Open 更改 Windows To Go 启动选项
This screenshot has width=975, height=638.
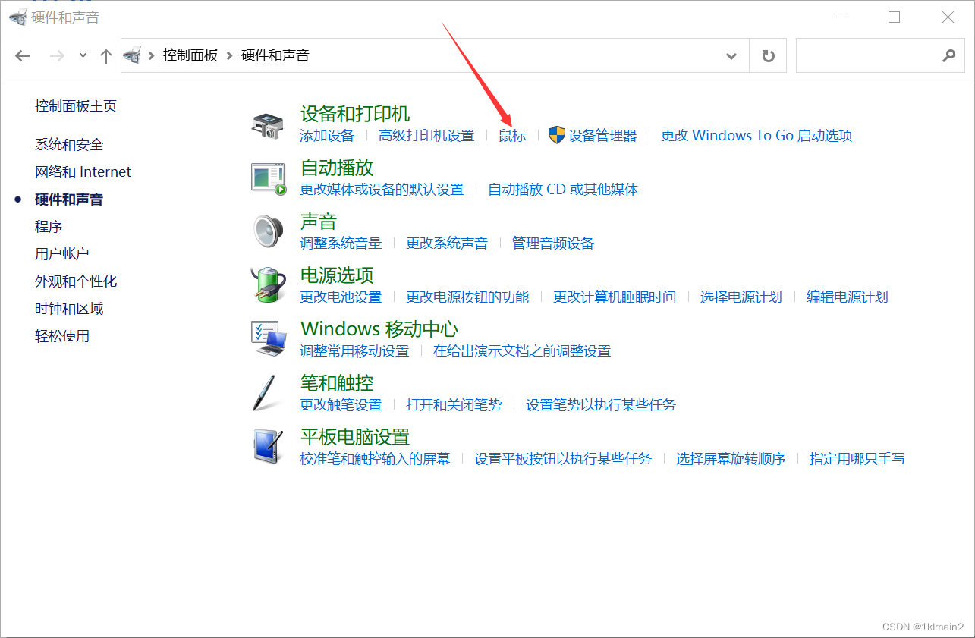point(756,136)
